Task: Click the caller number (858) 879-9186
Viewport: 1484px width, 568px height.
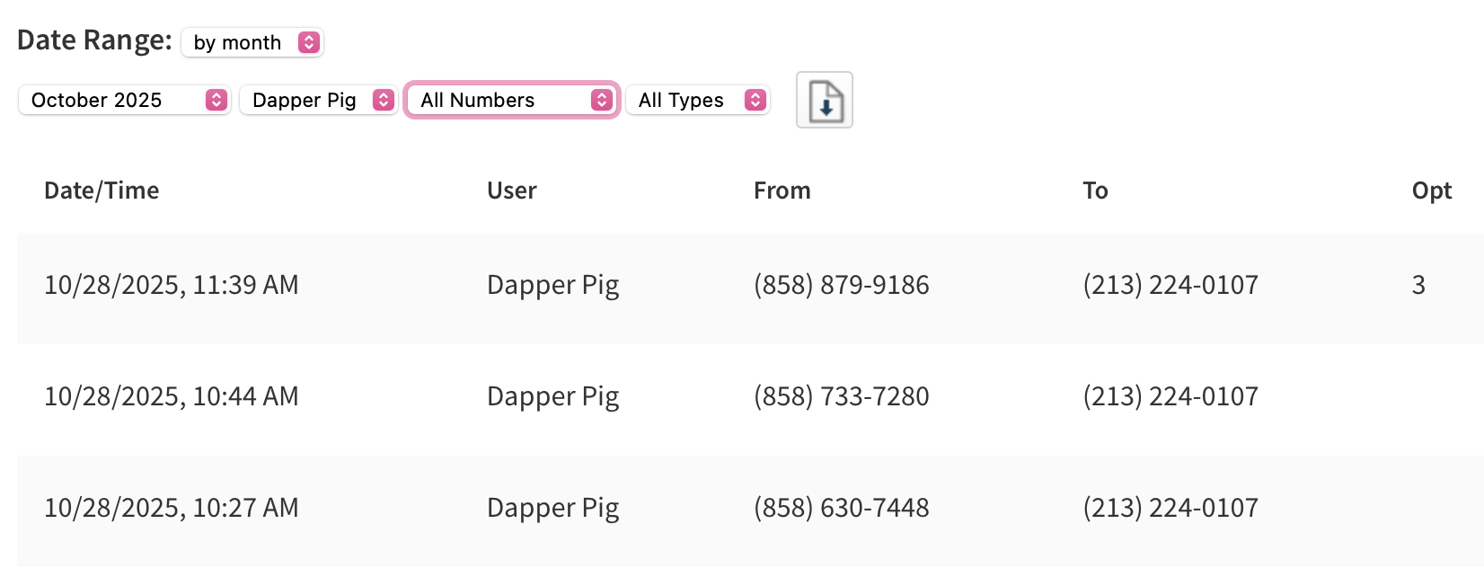Action: pos(841,285)
